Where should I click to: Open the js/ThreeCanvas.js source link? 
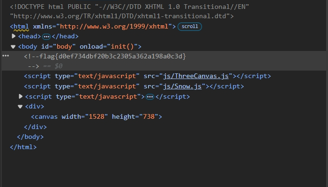pyautogui.click(x=196, y=76)
